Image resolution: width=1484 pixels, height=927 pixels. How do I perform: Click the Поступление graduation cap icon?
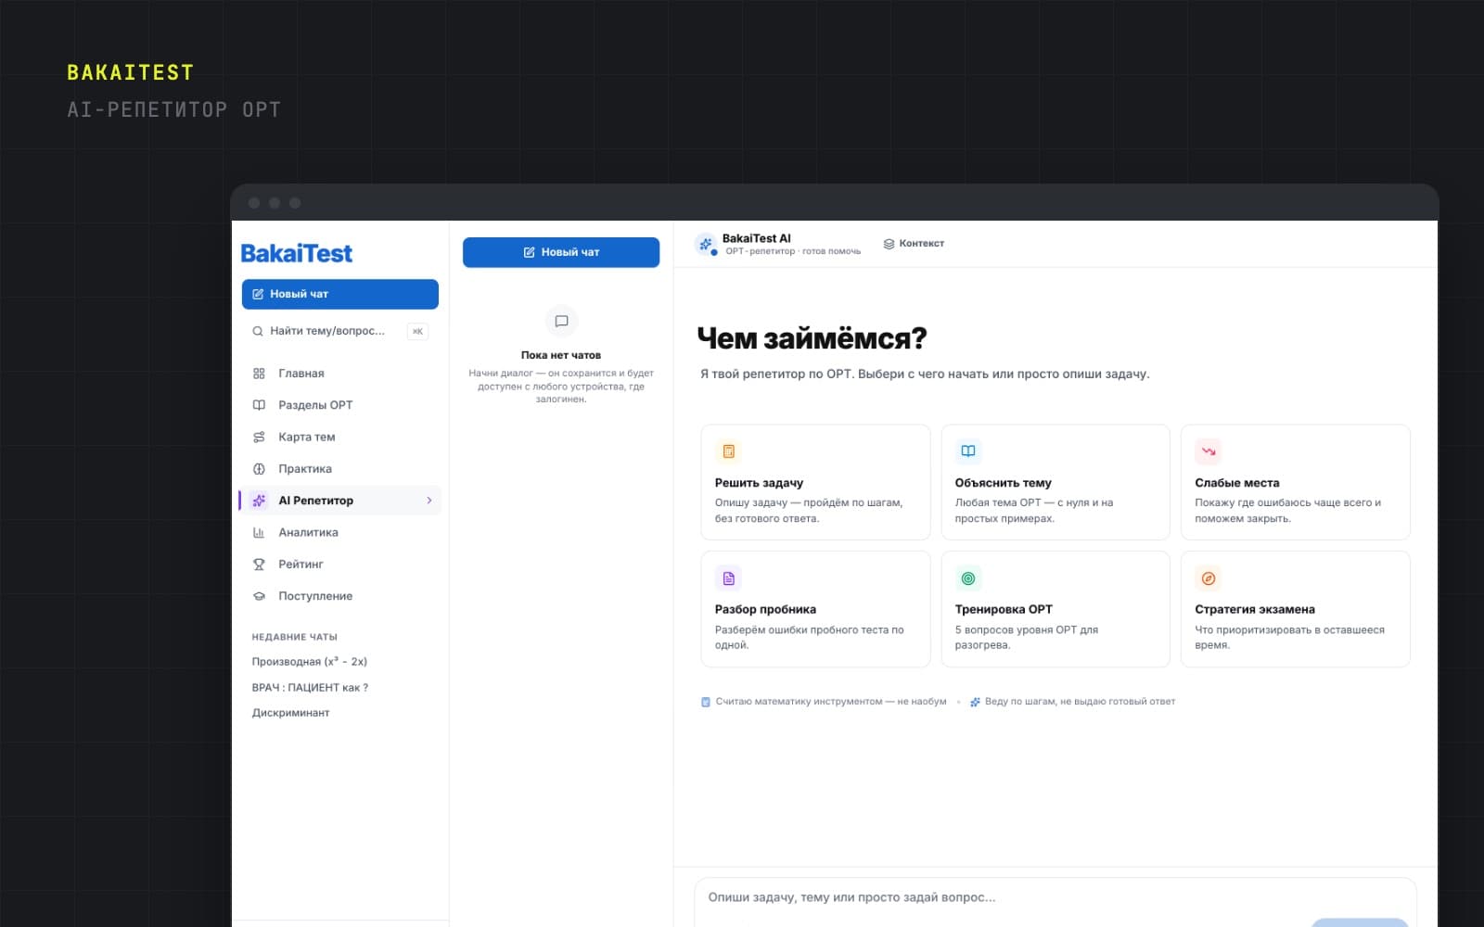point(259,596)
